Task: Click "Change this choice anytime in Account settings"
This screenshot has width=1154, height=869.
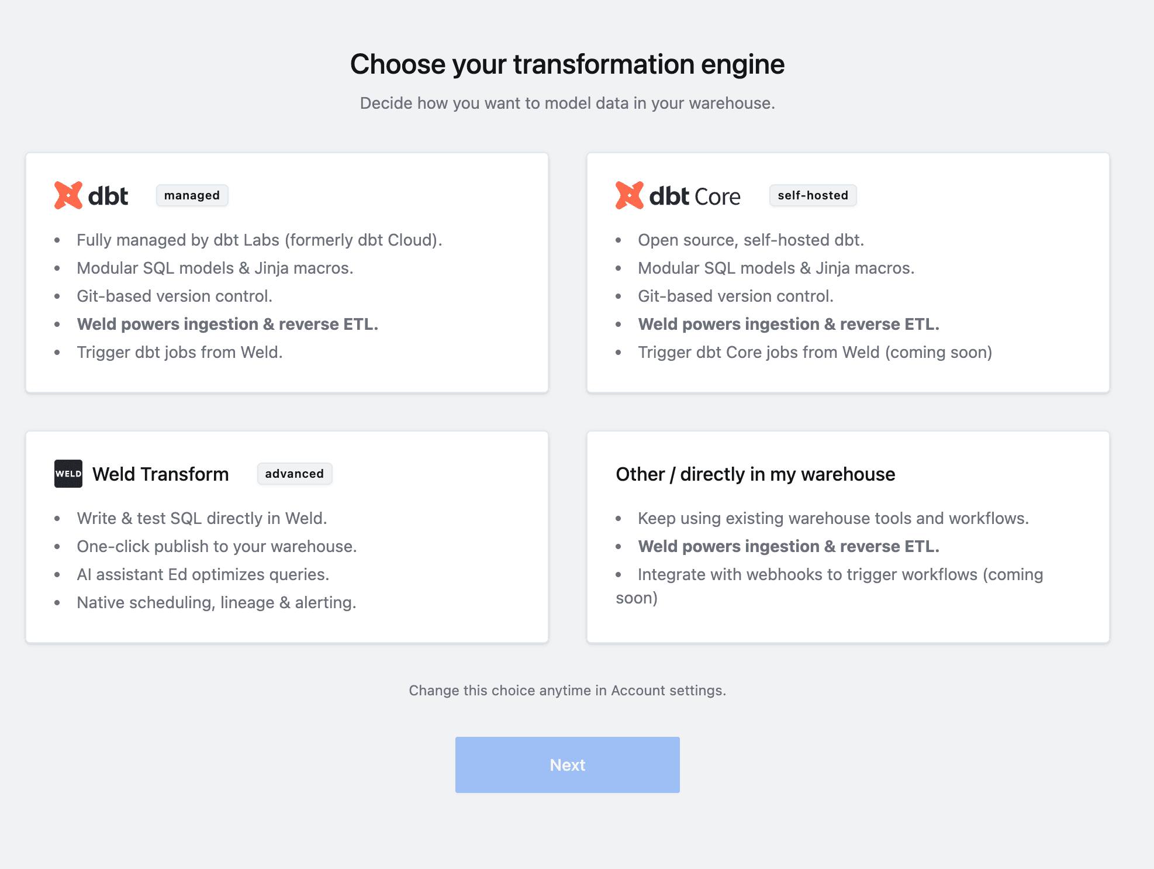Action: tap(567, 690)
